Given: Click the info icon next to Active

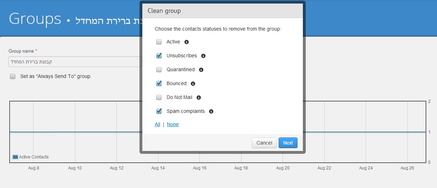Looking at the screenshot, I should point(186,42).
